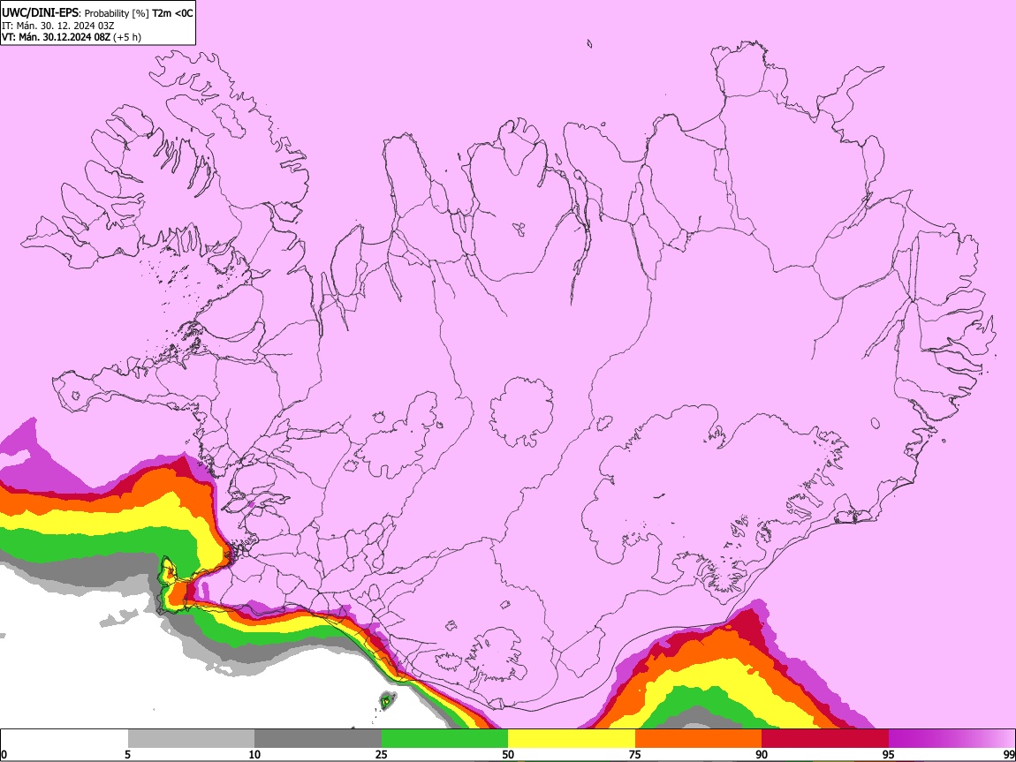Click the red 90–95% legend swatch
Screen dimensions: 1016x762
825,738
